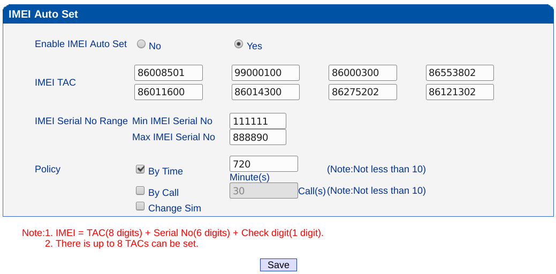556x274 pixels.
Task: Enable the By Call policy checkbox
Action: point(140,191)
